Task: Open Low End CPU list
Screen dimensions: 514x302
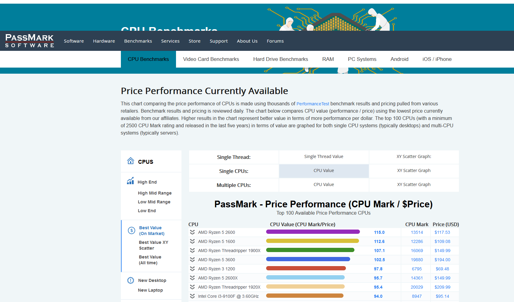Action: tap(147, 211)
